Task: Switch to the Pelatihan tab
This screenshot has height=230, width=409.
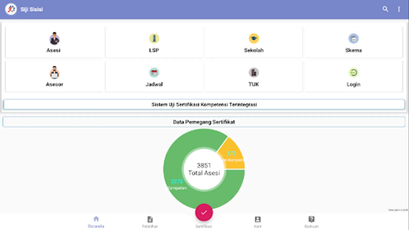Action: [150, 222]
